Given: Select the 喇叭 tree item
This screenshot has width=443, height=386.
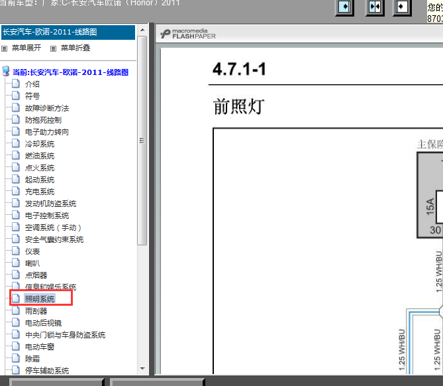Looking at the screenshot, I should pos(32,263).
